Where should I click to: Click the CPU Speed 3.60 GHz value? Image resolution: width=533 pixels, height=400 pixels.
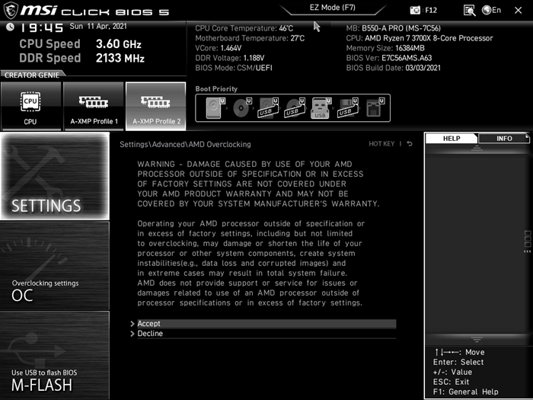click(119, 44)
